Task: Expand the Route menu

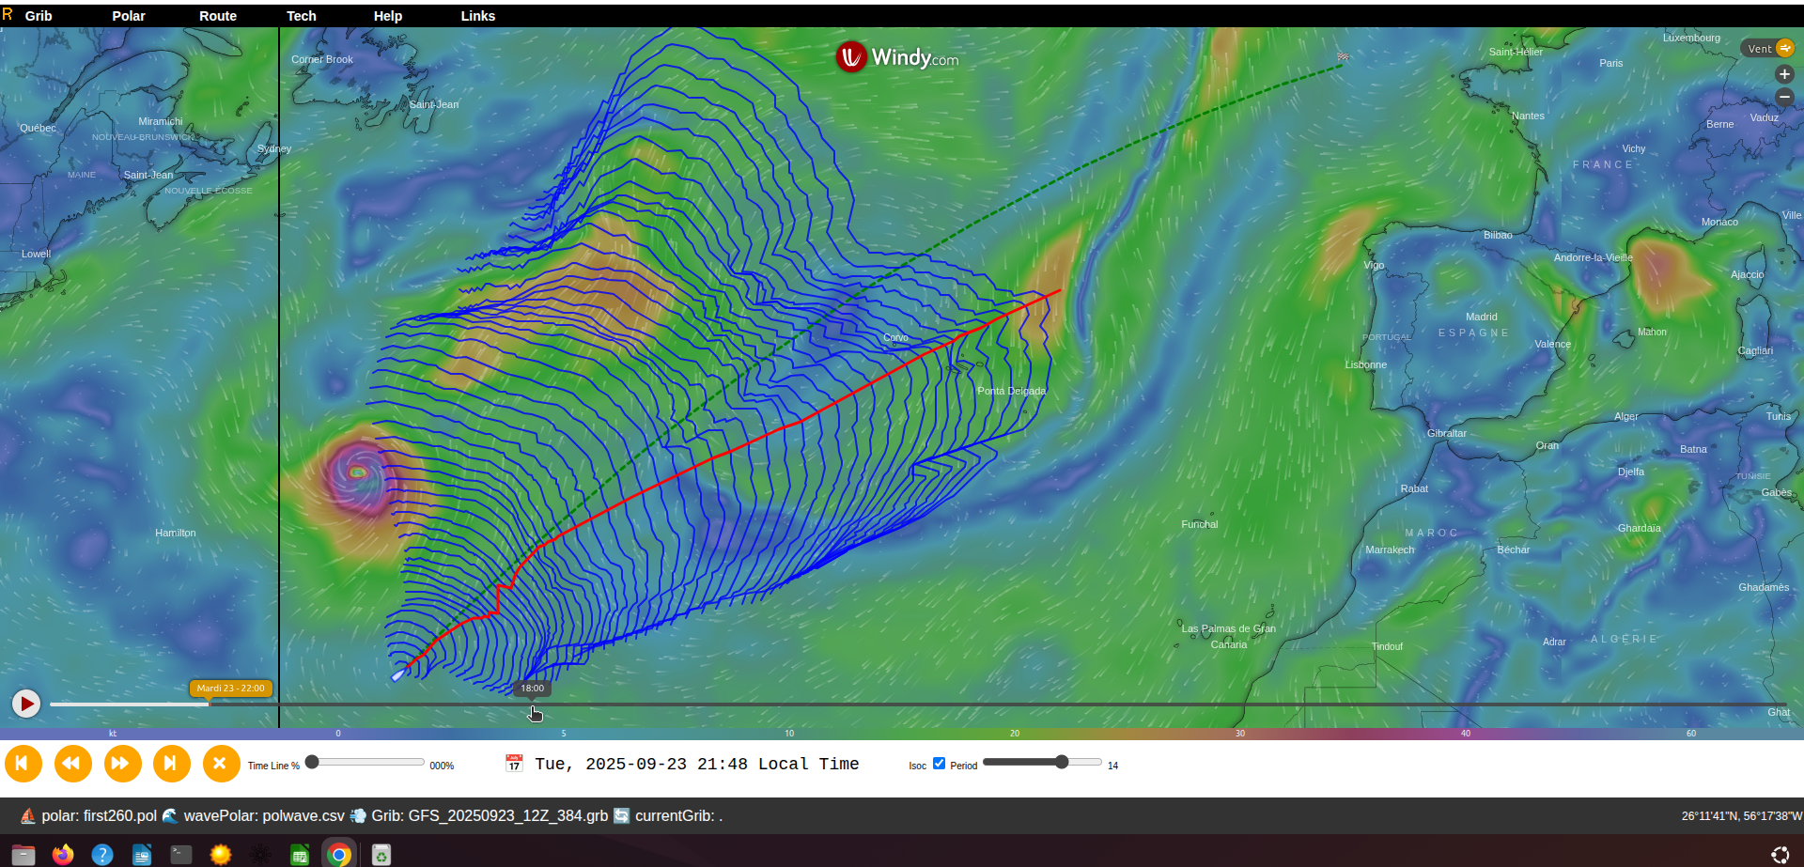Action: [218, 16]
